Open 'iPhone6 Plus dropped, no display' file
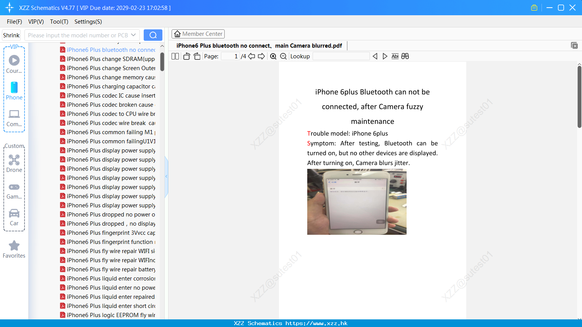 click(x=108, y=223)
